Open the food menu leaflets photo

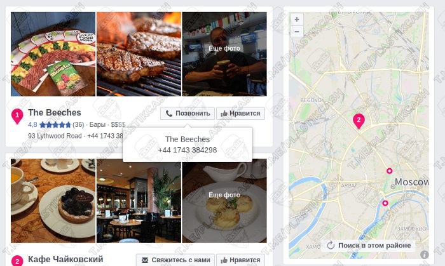coord(53,54)
